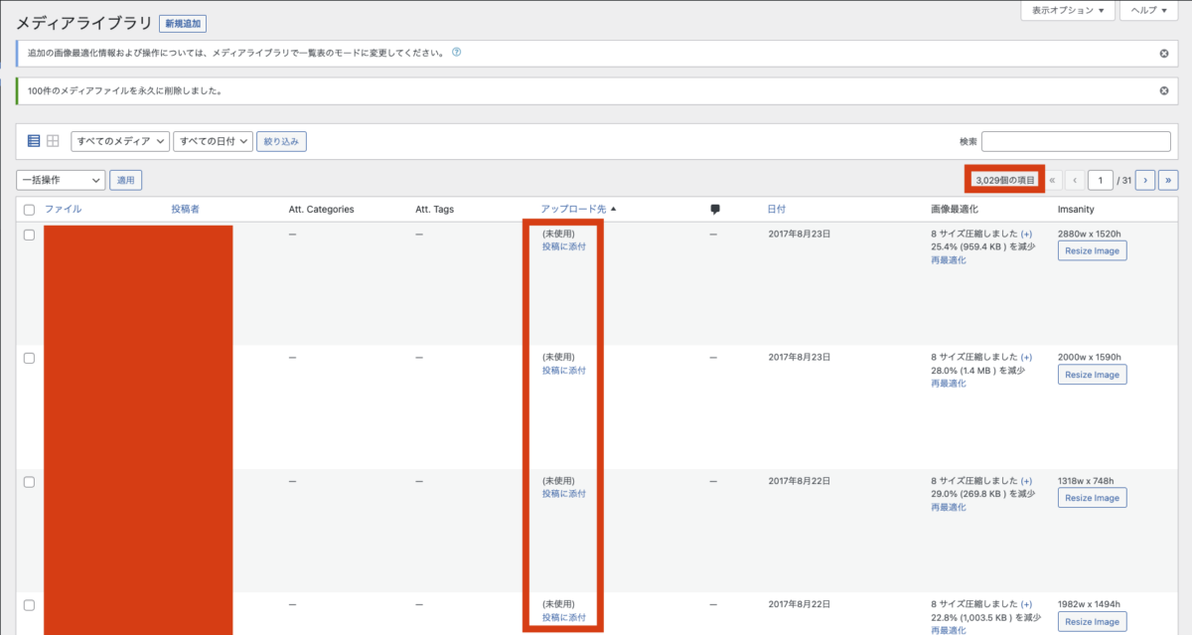Viewport: 1192px width, 635px height.
Task: Expand (+) details for the 25.4% row
Action: [x=1026, y=234]
